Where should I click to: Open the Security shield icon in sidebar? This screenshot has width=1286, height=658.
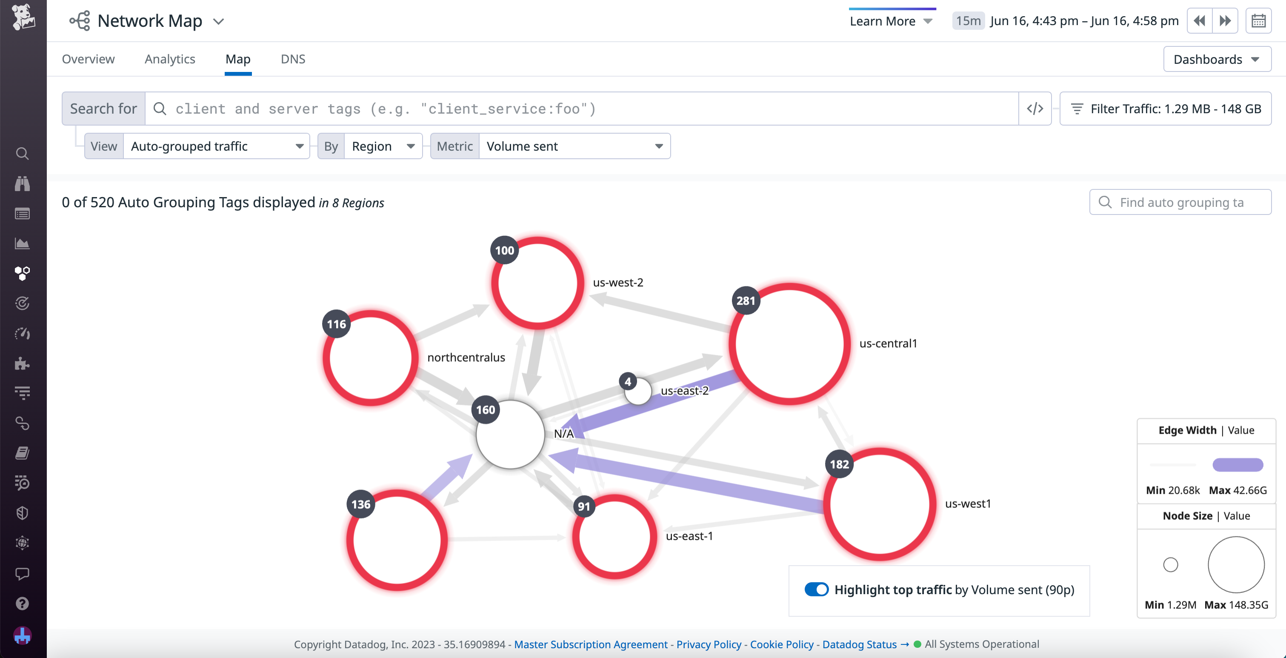pos(23,513)
